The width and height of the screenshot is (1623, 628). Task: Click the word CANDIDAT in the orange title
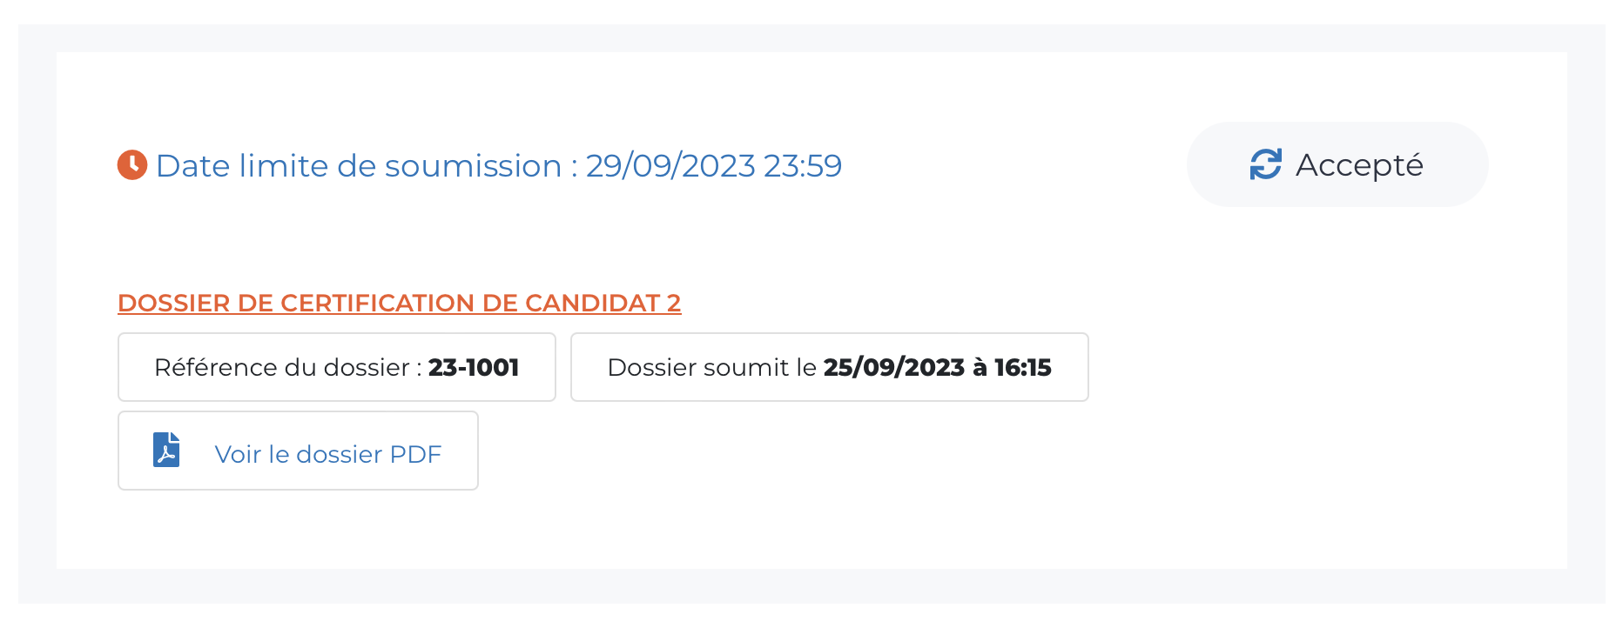[x=591, y=303]
